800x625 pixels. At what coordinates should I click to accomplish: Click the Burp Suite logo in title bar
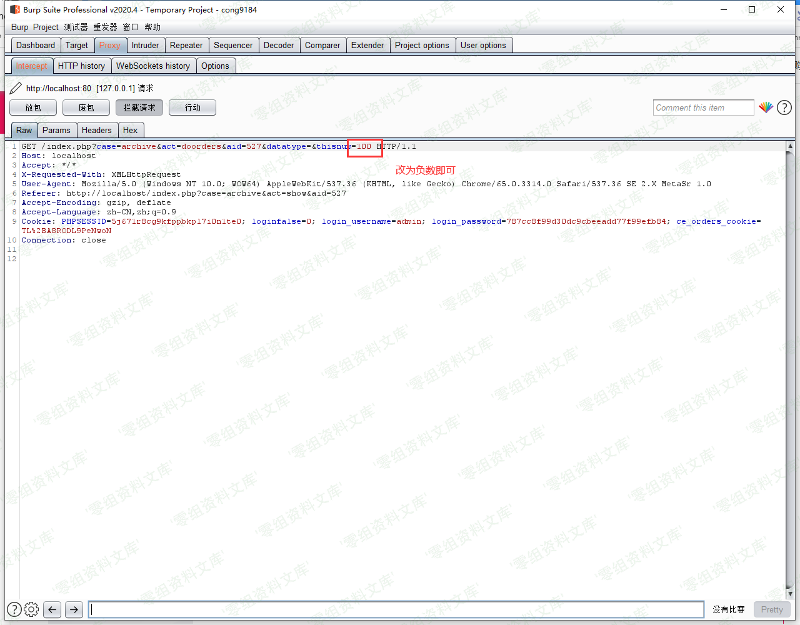(15, 9)
